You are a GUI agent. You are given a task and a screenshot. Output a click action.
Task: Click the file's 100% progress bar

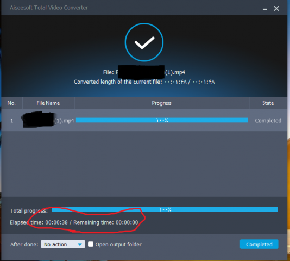[x=162, y=120]
